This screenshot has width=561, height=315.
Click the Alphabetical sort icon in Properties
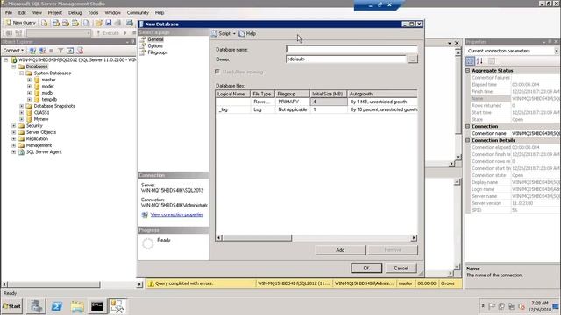click(479, 61)
